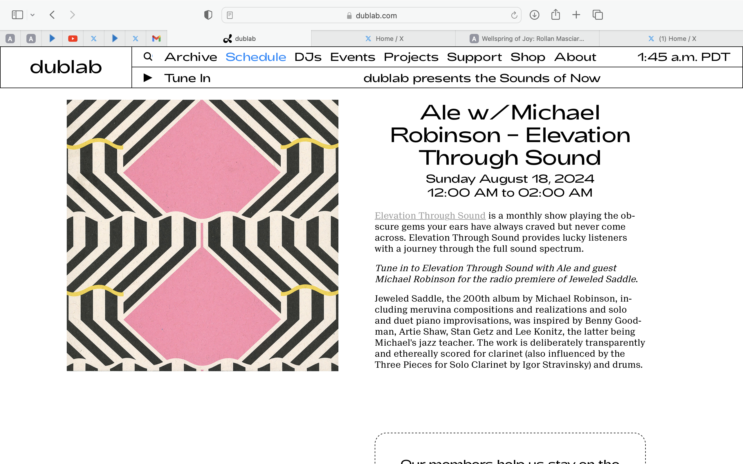Open a new tab with plus icon
The image size is (743, 464).
(x=576, y=15)
